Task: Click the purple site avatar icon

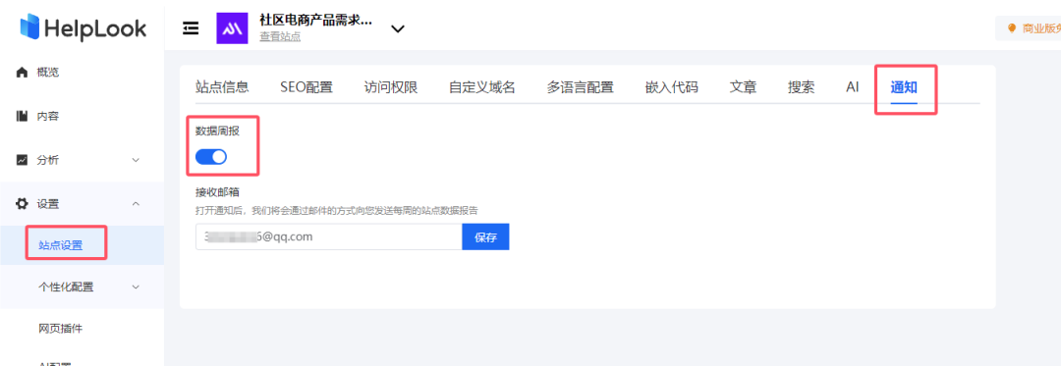Action: 232,28
